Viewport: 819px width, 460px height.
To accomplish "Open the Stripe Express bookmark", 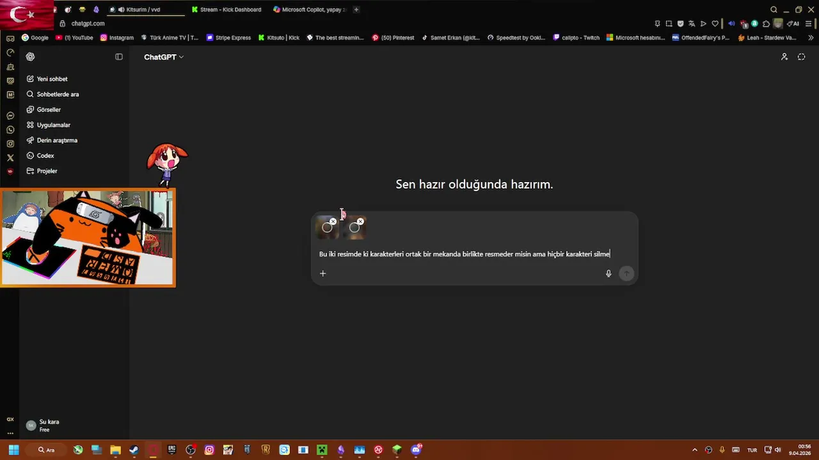I will pyautogui.click(x=228, y=38).
